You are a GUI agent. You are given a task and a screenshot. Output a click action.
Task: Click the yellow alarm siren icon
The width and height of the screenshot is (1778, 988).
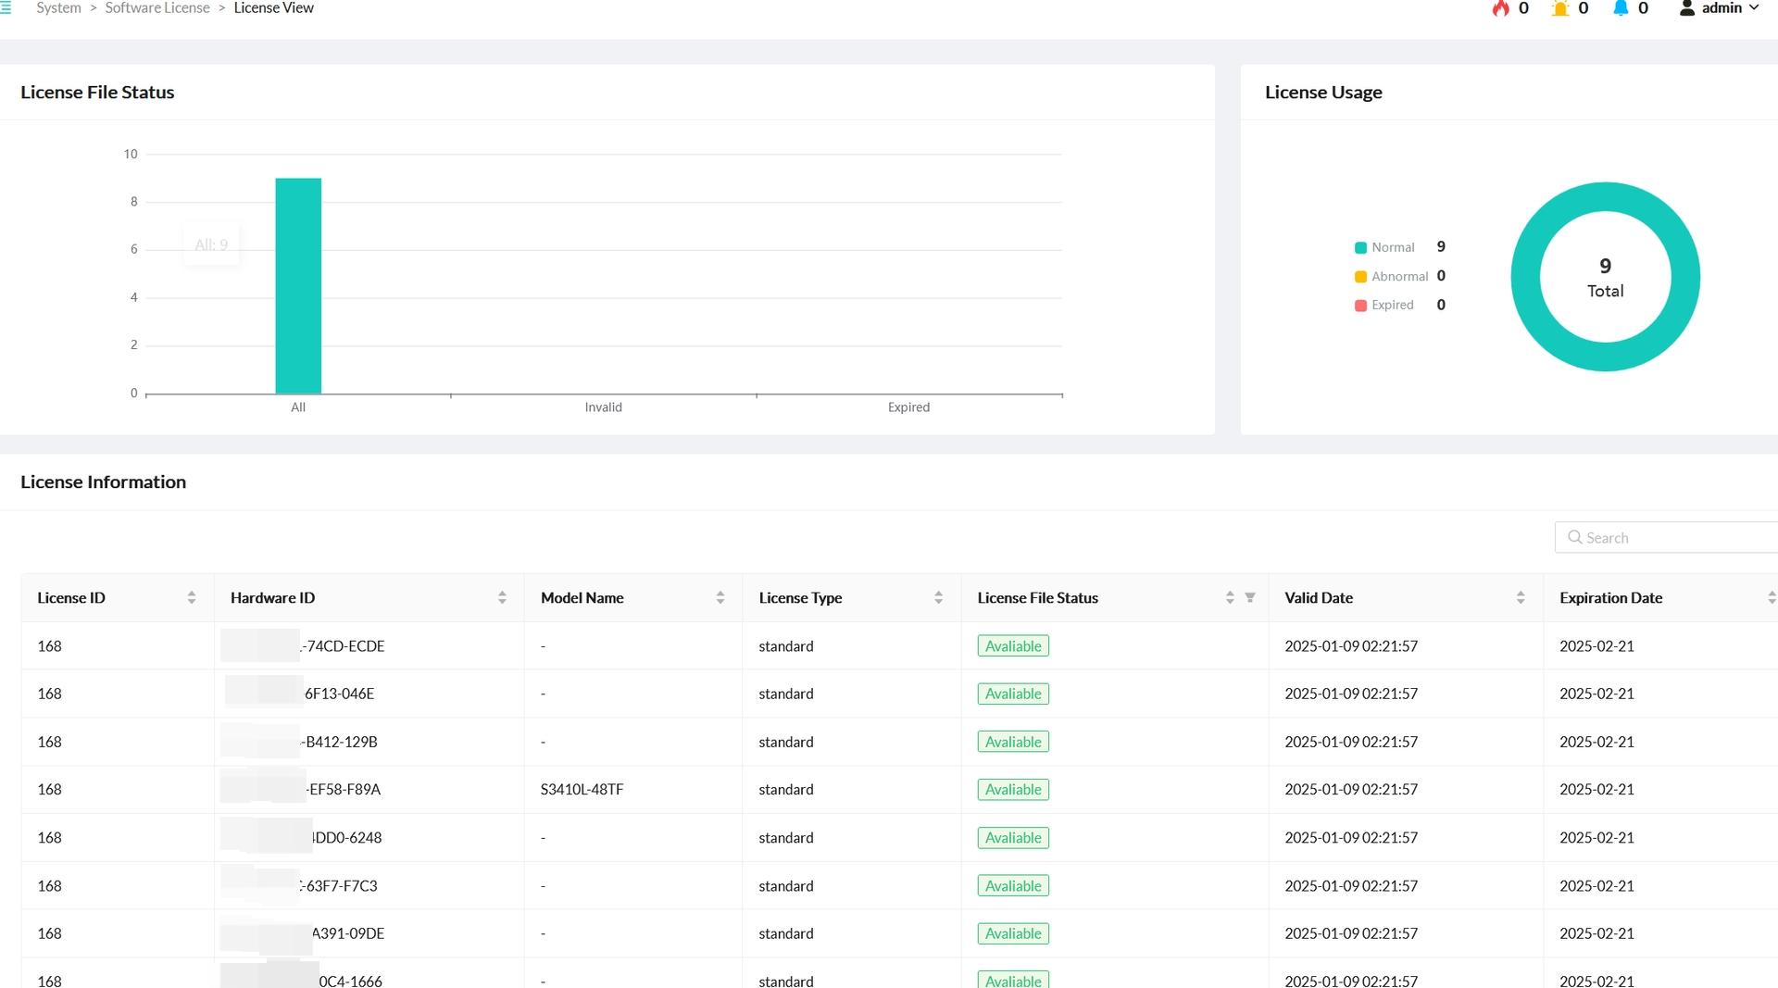click(x=1560, y=8)
